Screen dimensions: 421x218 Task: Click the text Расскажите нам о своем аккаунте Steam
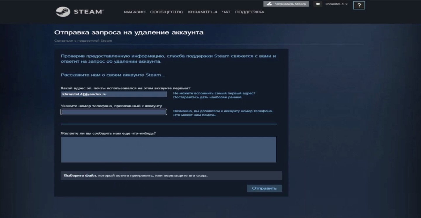click(113, 75)
